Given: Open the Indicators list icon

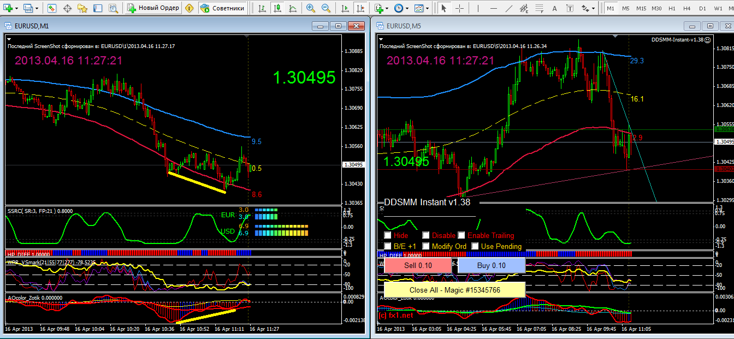Looking at the screenshot, I should pos(379,8).
